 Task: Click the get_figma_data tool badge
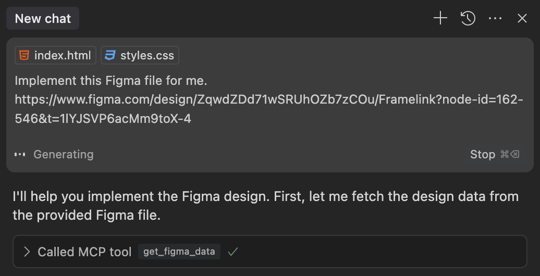[179, 252]
